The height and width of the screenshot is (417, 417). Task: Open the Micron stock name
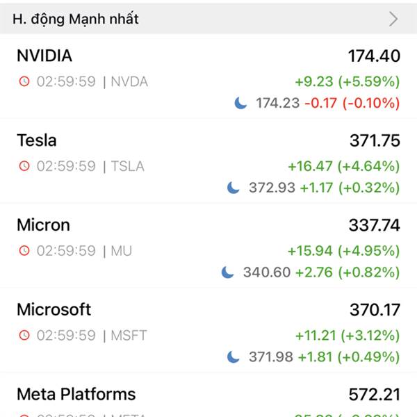click(43, 225)
